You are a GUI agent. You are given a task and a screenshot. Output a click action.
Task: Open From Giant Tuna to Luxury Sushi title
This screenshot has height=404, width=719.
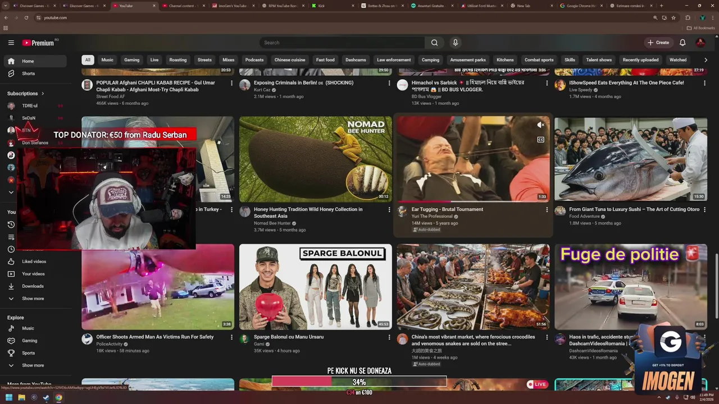click(634, 209)
